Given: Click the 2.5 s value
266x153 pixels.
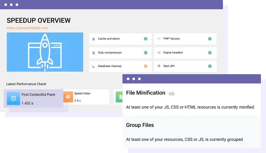Looking at the screenshot, I should [77, 100].
